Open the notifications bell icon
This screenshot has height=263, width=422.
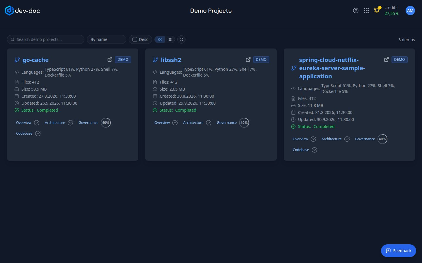pyautogui.click(x=377, y=11)
